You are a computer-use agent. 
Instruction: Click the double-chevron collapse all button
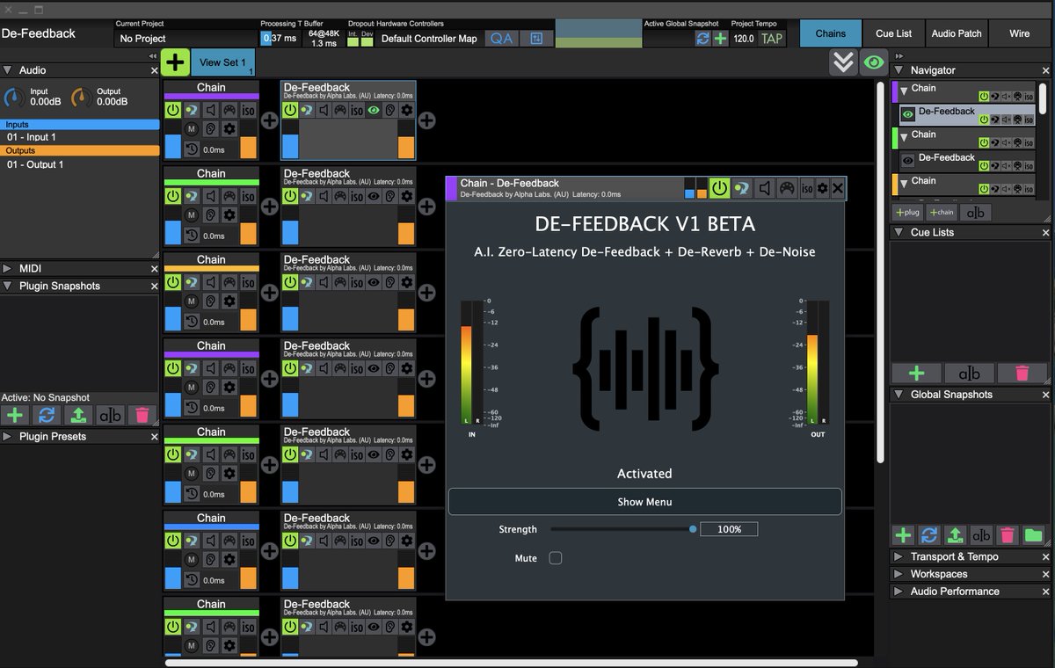tap(843, 62)
